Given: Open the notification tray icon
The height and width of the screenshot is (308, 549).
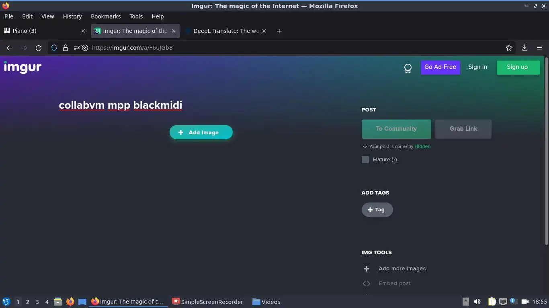Looking at the screenshot, I should coord(513,301).
